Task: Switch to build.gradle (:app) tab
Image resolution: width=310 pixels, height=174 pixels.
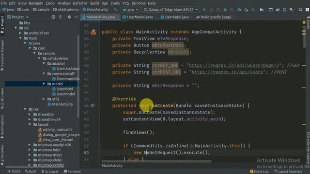Action: point(216,17)
